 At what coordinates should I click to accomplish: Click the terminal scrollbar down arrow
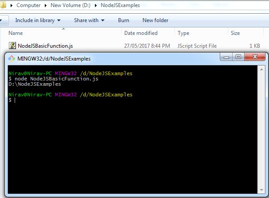(x=261, y=190)
